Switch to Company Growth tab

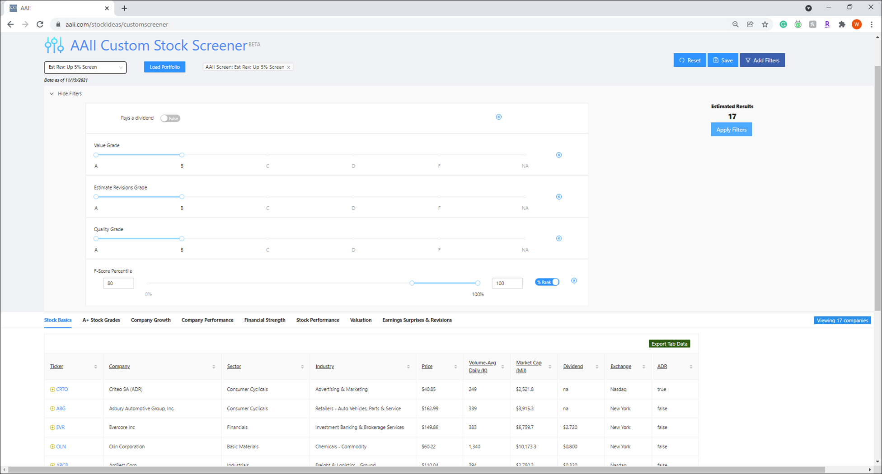click(151, 320)
